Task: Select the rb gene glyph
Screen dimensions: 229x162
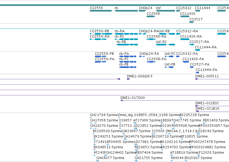Action: click(126, 11)
